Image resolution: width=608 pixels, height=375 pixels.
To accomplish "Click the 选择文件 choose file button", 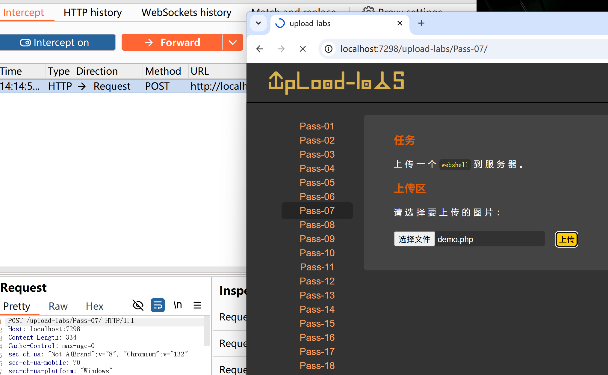I will [414, 239].
